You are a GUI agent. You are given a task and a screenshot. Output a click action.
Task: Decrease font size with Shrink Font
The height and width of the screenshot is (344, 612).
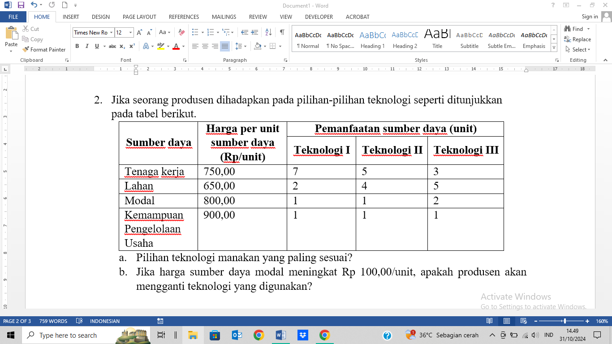pos(149,32)
